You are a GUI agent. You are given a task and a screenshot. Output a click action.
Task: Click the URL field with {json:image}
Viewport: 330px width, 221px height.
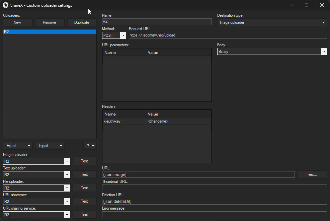[198, 174]
